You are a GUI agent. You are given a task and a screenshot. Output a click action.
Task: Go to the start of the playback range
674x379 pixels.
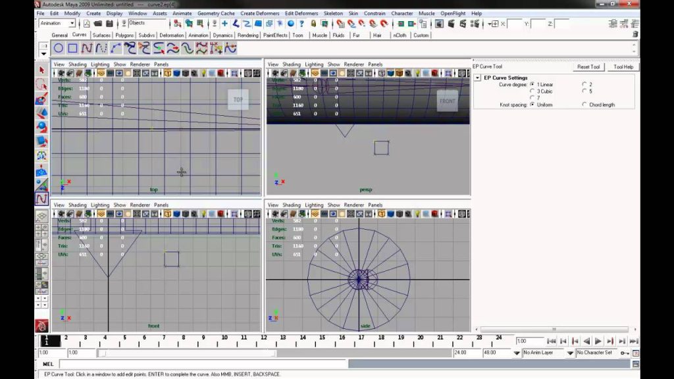(x=551, y=341)
